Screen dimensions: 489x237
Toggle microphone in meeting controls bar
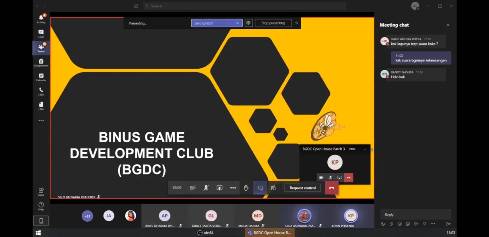pyautogui.click(x=206, y=188)
